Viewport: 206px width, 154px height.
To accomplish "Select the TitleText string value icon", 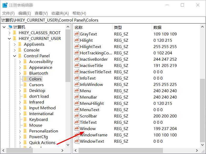I will coord(77,122).
